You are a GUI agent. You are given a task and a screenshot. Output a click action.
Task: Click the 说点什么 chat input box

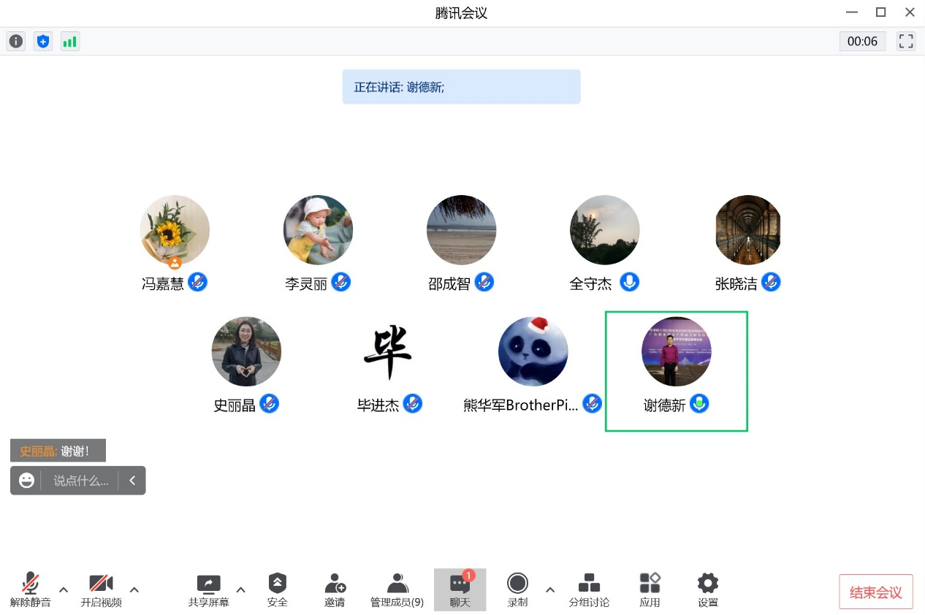pos(80,481)
